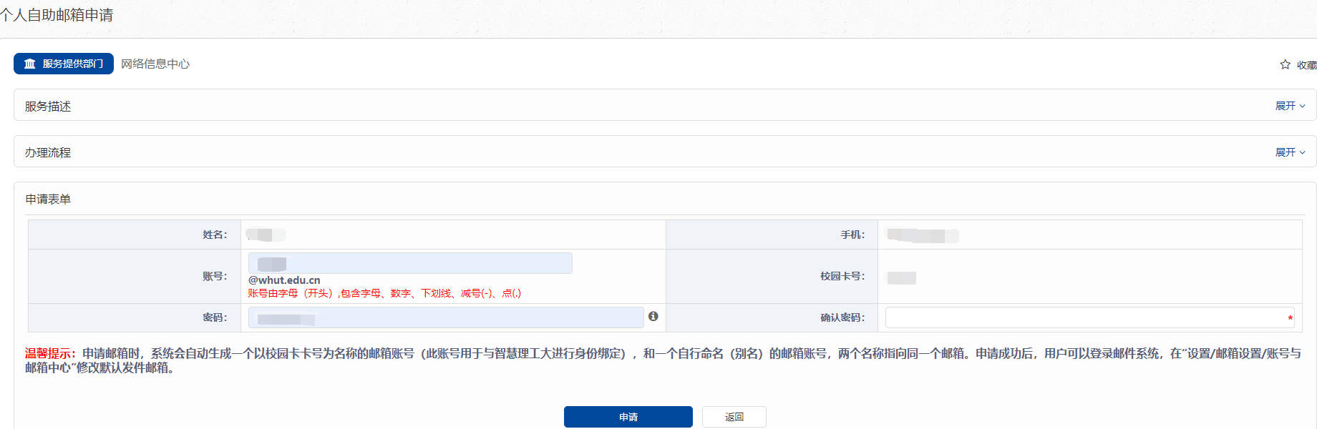Screen dimensions: 1317x429
Task: Click the red account naming rule hint
Action: 384,293
